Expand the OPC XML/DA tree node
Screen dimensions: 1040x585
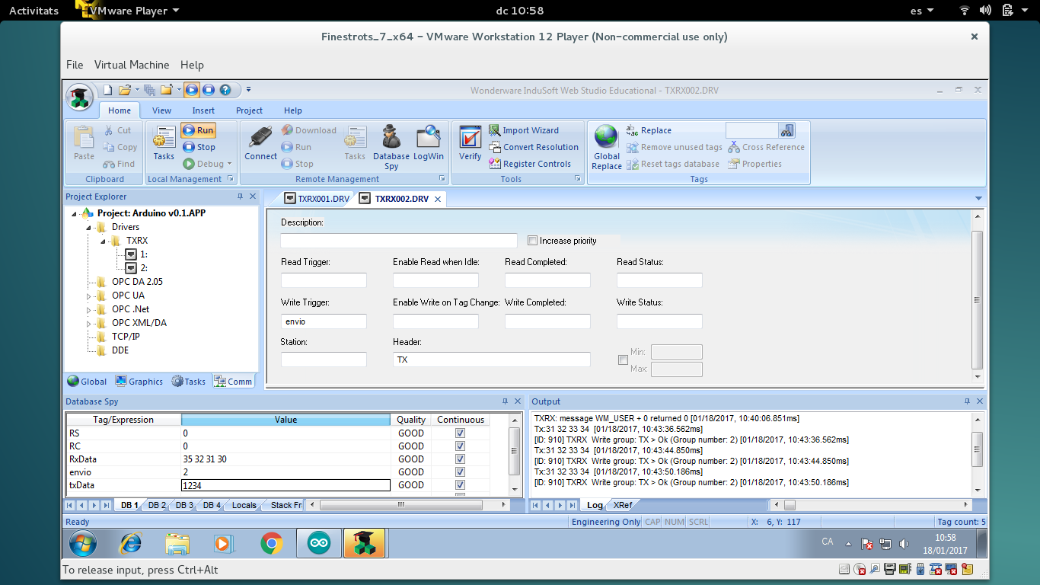click(88, 324)
